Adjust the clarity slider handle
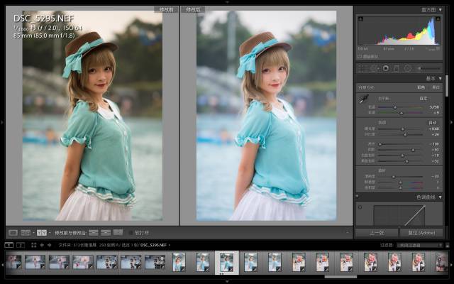 tap(394, 177)
